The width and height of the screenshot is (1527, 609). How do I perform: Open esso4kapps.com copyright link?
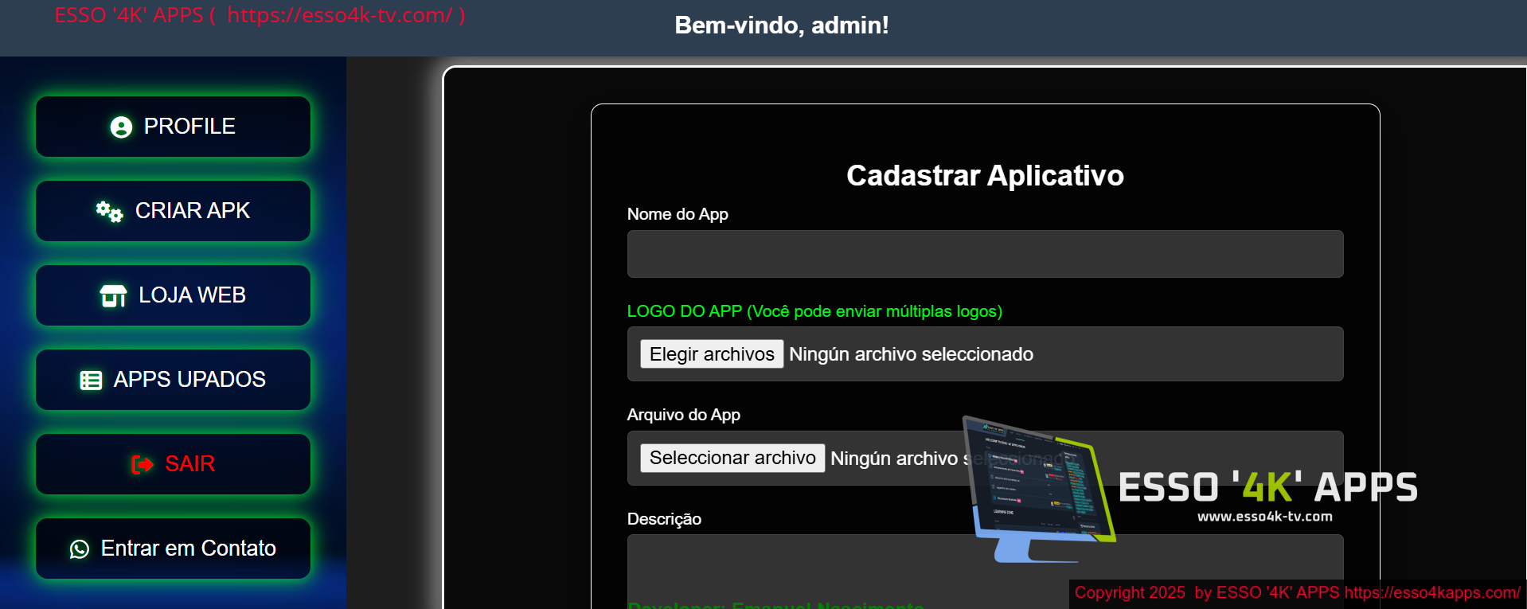click(1432, 592)
